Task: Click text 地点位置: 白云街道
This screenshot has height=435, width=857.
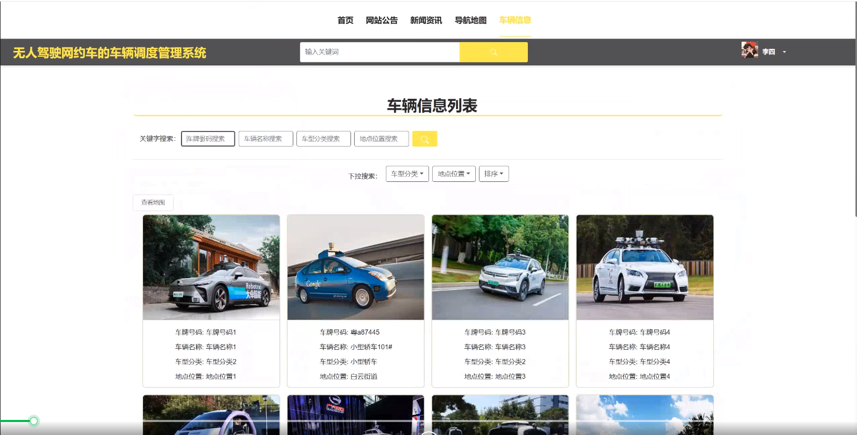Action: point(348,377)
